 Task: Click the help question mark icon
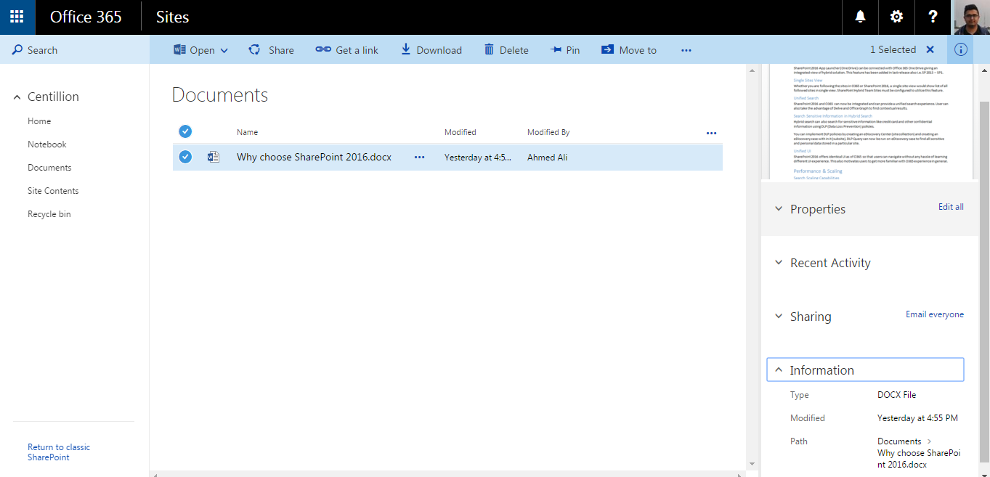[x=933, y=17]
